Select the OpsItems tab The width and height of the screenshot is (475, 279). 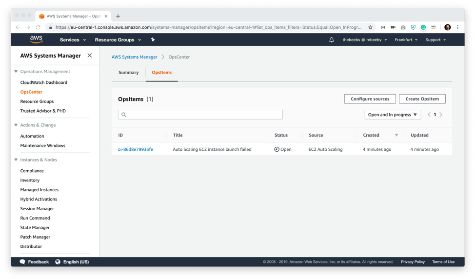point(162,72)
